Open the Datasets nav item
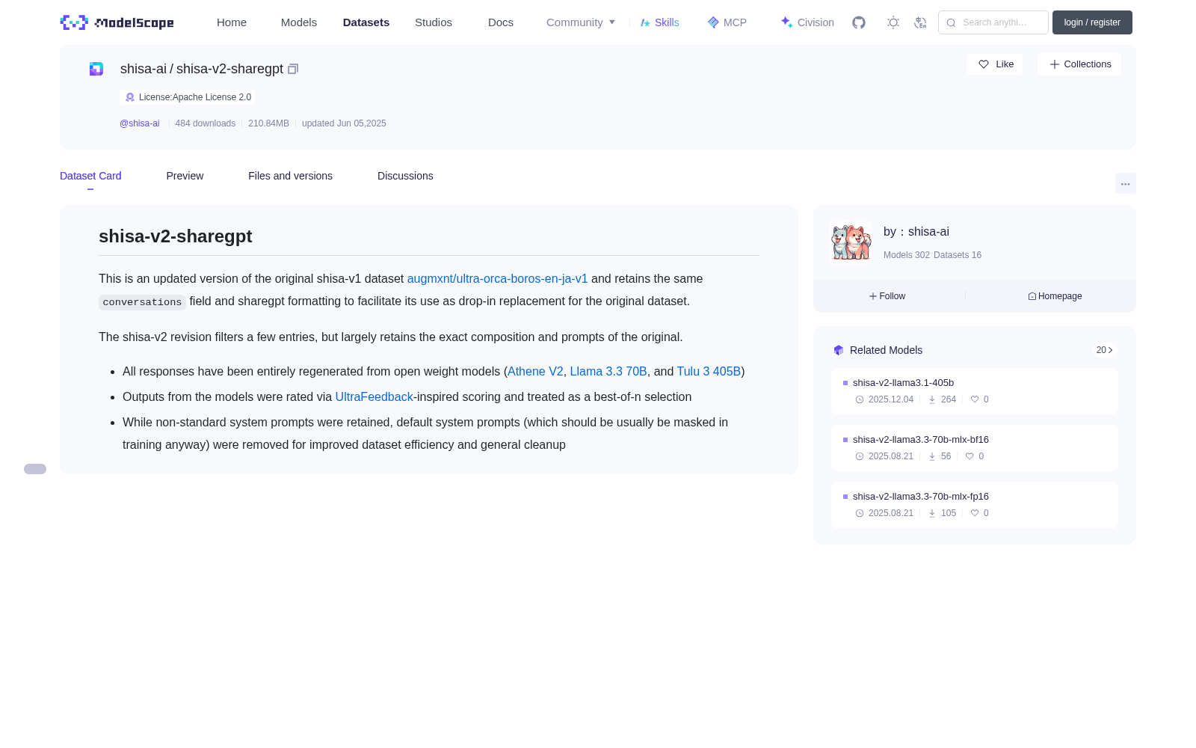The width and height of the screenshot is (1196, 748). coord(366,22)
